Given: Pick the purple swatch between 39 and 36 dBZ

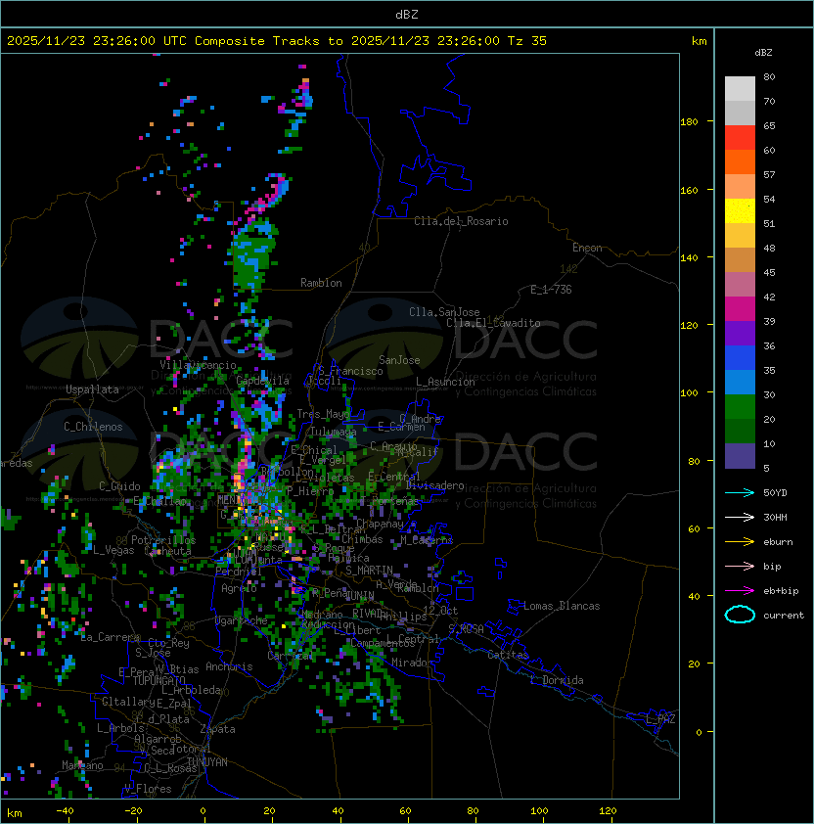Looking at the screenshot, I should (740, 333).
